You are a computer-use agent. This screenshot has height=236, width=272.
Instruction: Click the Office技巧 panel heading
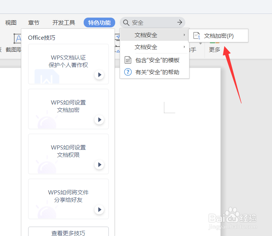click(42, 37)
